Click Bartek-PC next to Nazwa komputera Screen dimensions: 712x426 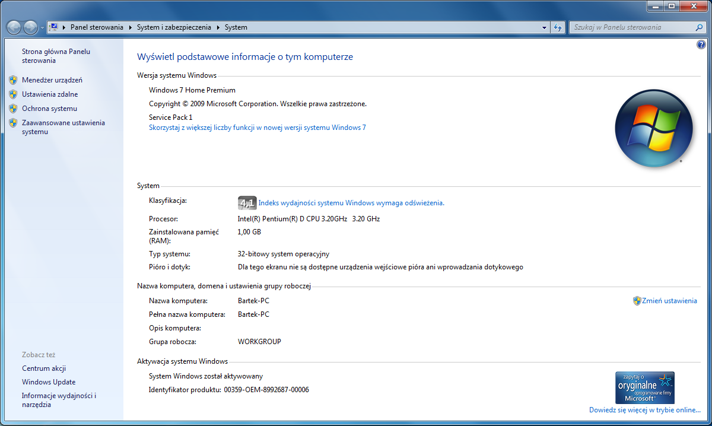pyautogui.click(x=253, y=301)
